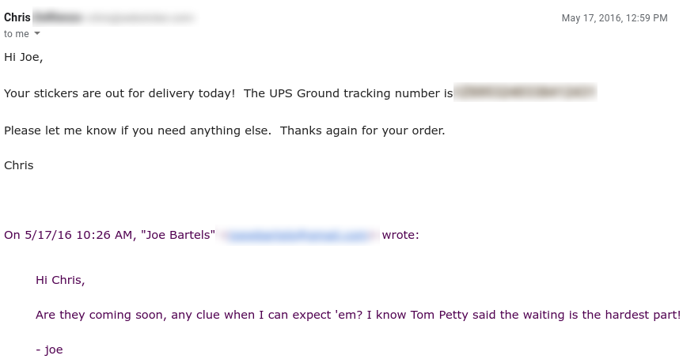Click the quoted "Joe Bartels" name
This screenshot has width=683, height=363.
179,235
